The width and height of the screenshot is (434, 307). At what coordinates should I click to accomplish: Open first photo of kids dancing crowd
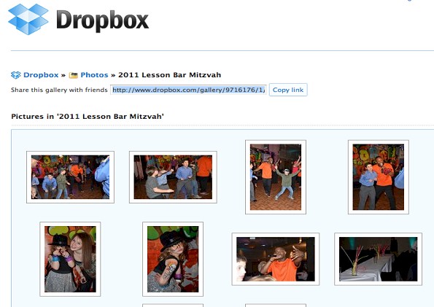tap(70, 177)
